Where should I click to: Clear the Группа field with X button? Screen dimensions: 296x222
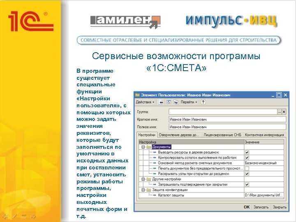point(284,112)
